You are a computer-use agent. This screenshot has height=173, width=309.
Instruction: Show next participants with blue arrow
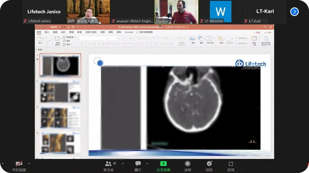click(x=294, y=12)
